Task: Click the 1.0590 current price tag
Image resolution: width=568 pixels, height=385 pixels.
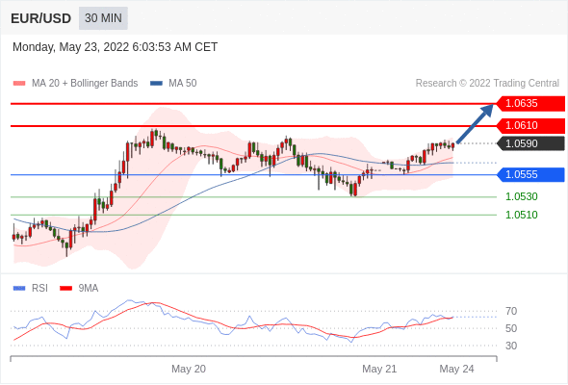Action: coord(530,143)
